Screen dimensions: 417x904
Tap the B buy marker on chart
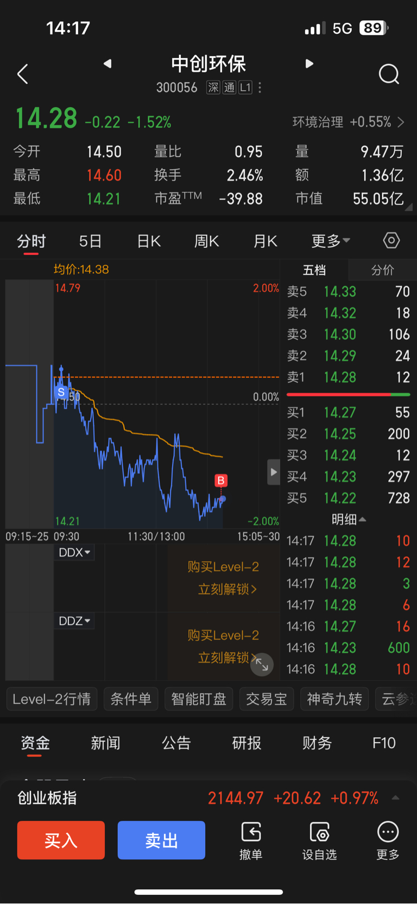pos(221,481)
